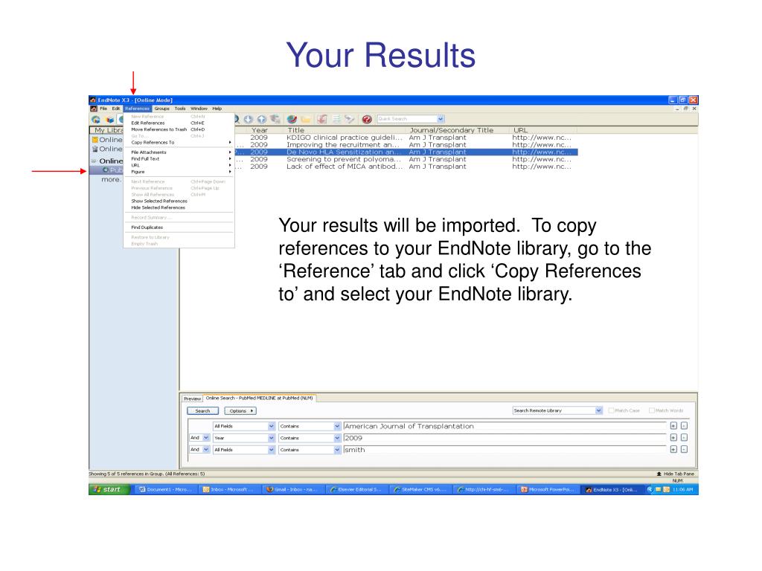Switch to the Preview tab
This screenshot has height=571, width=762.
coord(193,399)
